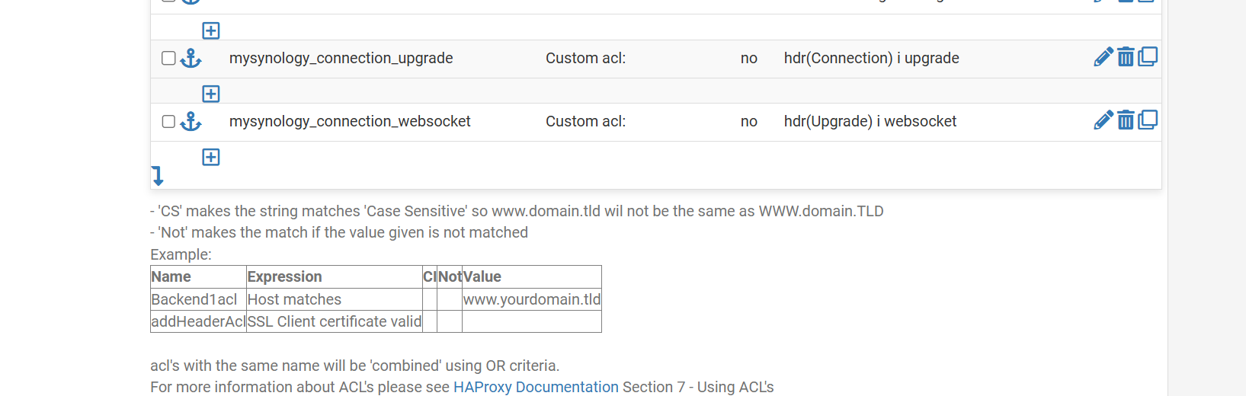Edit the mysynology_connection_websocket ACL with pencil icon
This screenshot has height=396, width=1246.
click(x=1103, y=120)
